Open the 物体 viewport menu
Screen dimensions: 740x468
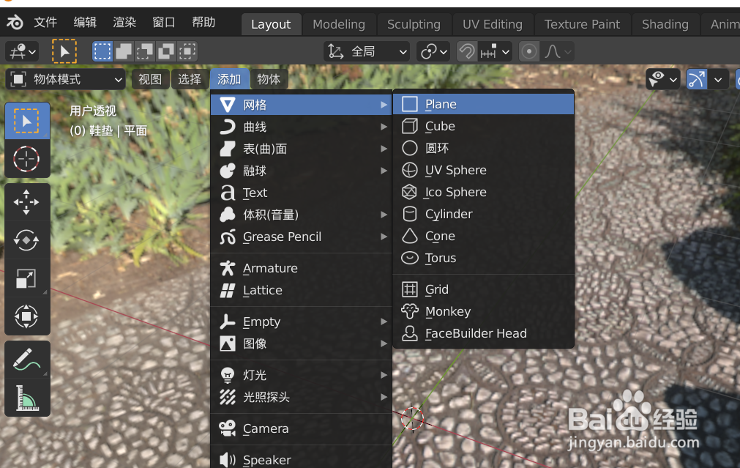[269, 79]
